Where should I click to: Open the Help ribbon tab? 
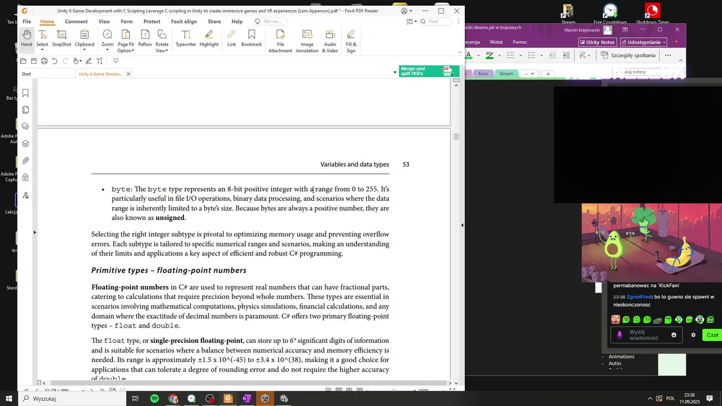tap(237, 21)
